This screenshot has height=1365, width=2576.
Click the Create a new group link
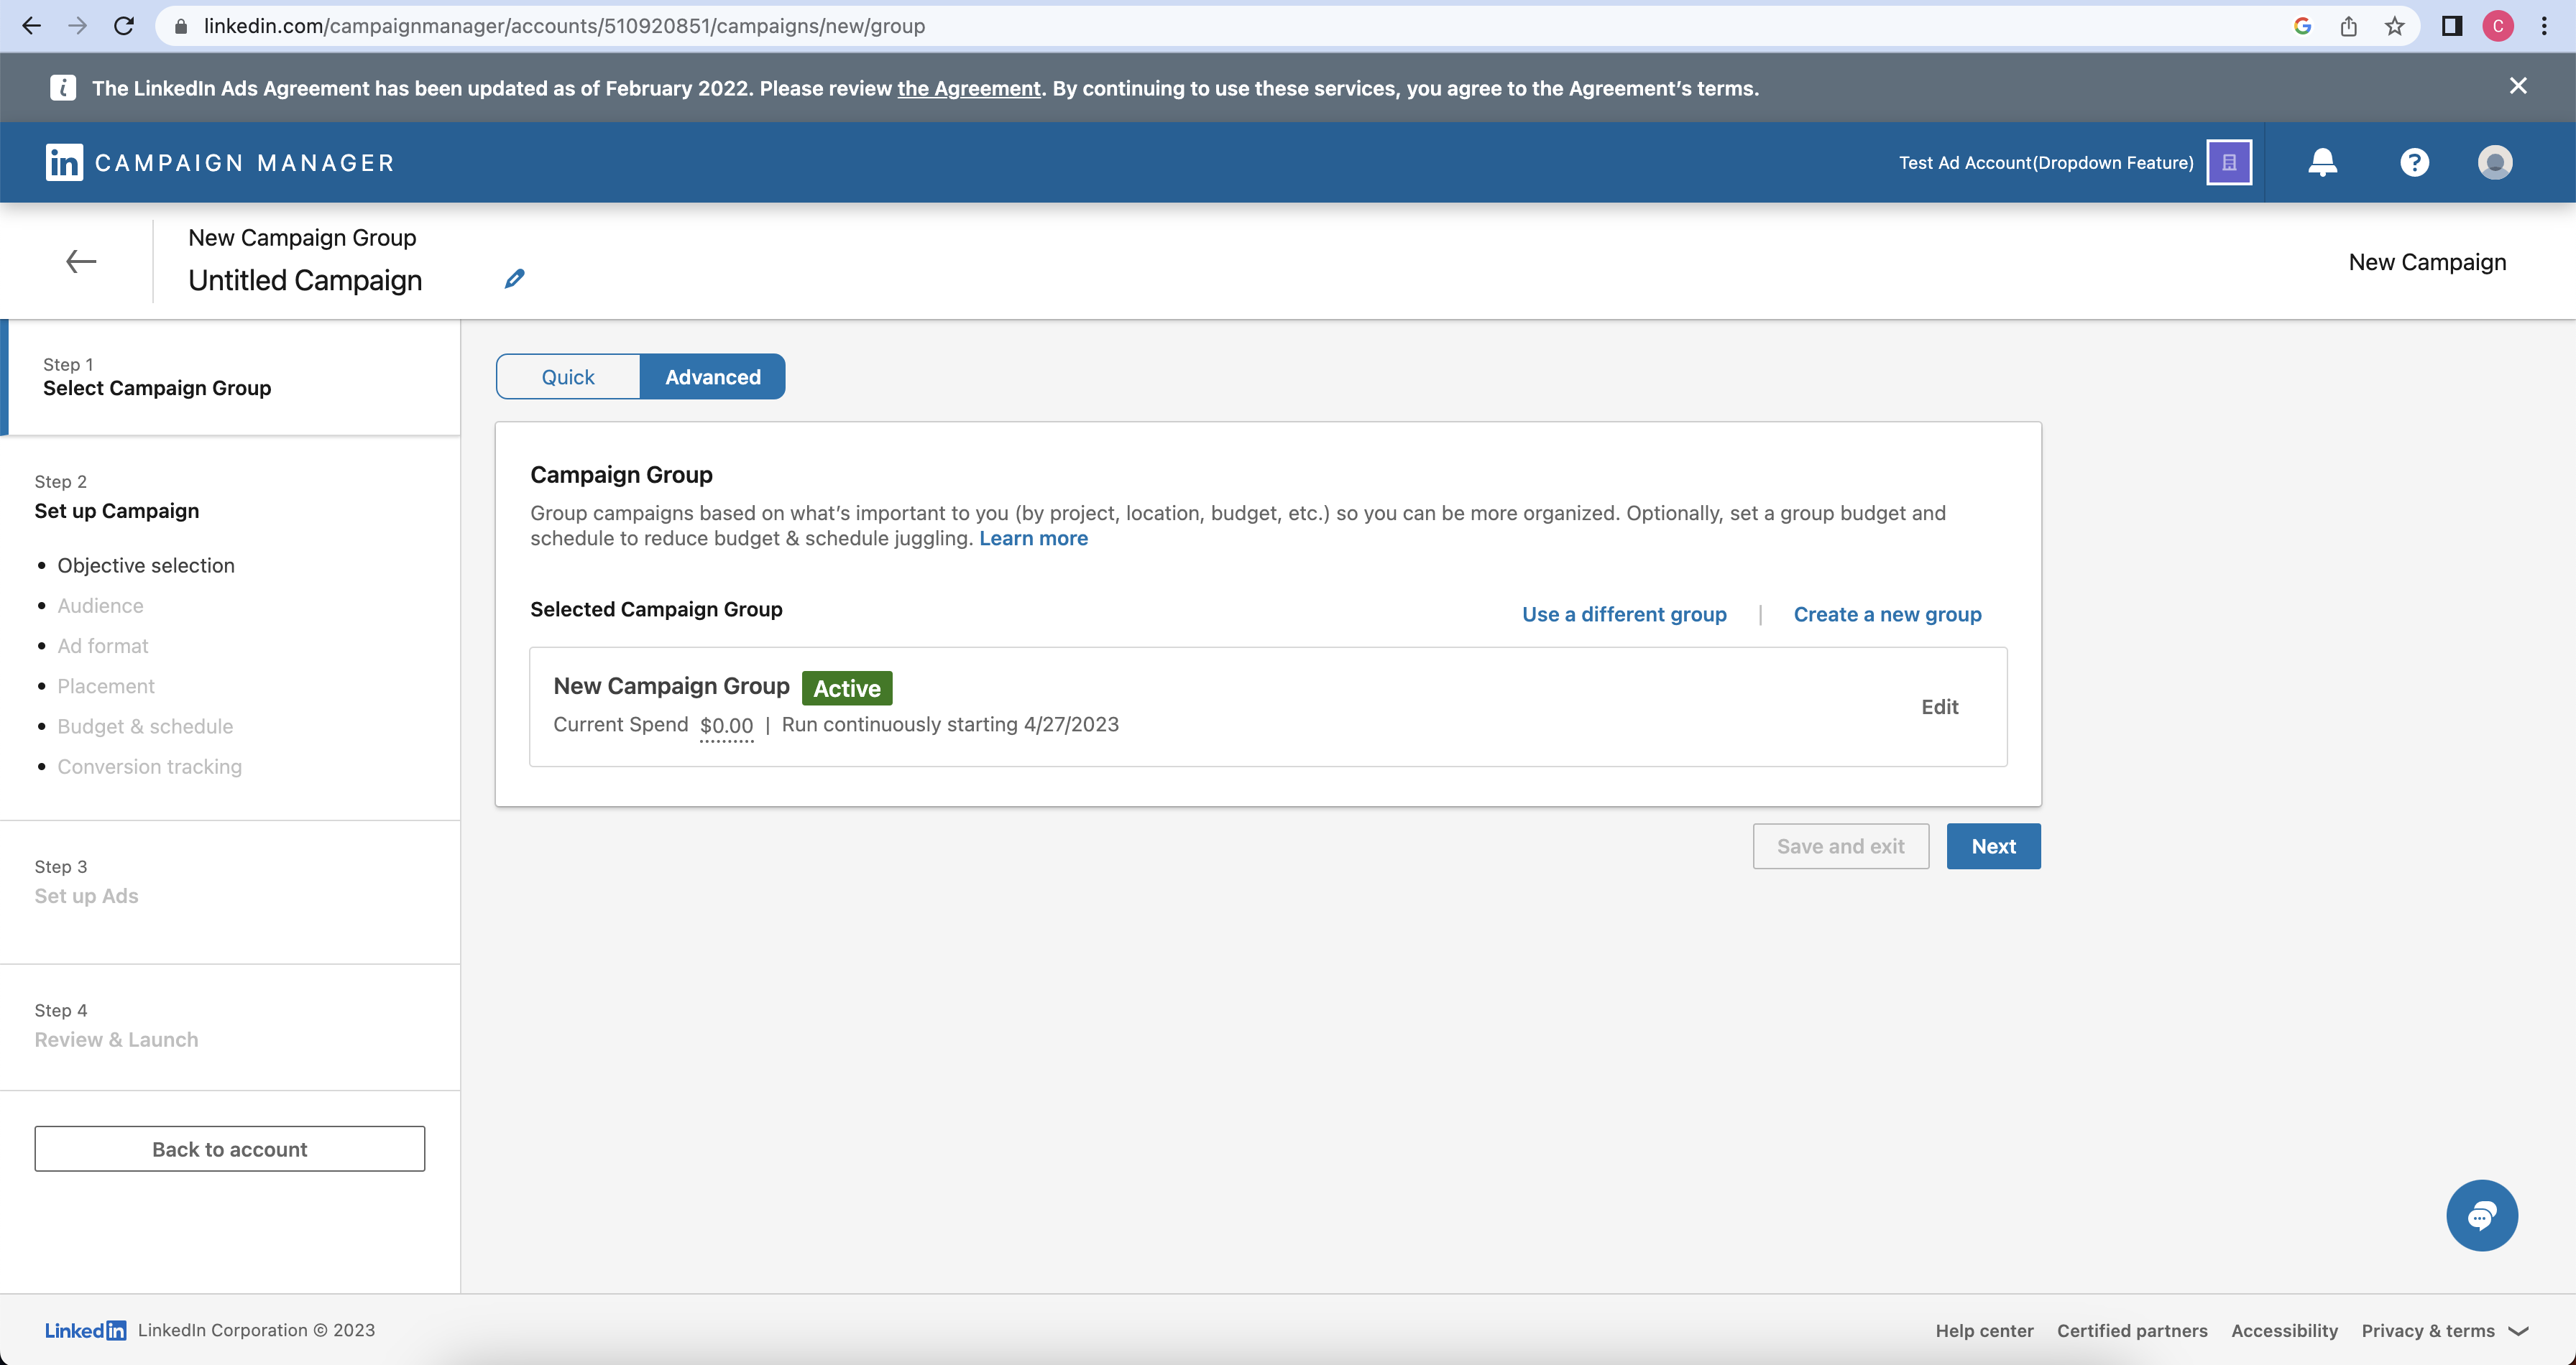(1887, 614)
